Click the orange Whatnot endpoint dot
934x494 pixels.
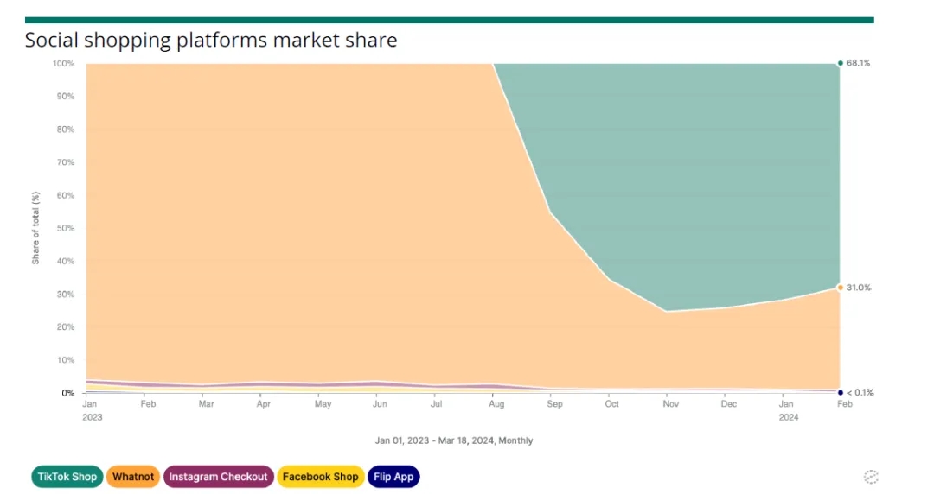[840, 288]
